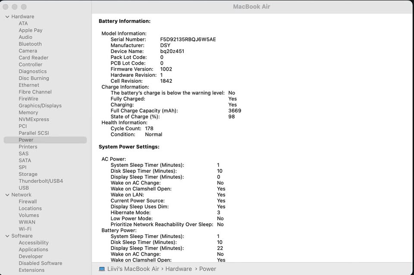Click device name bq20z451

pos(172,51)
